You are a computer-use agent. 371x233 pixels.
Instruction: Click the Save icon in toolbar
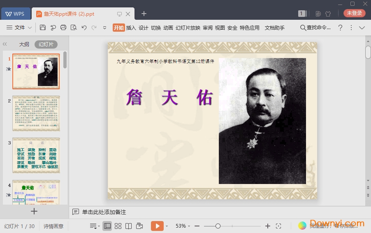[x=43, y=28]
